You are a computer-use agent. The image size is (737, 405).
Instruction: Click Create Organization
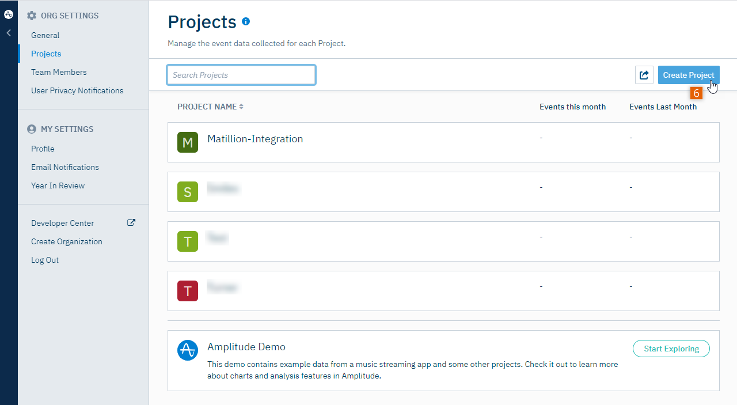(x=67, y=241)
